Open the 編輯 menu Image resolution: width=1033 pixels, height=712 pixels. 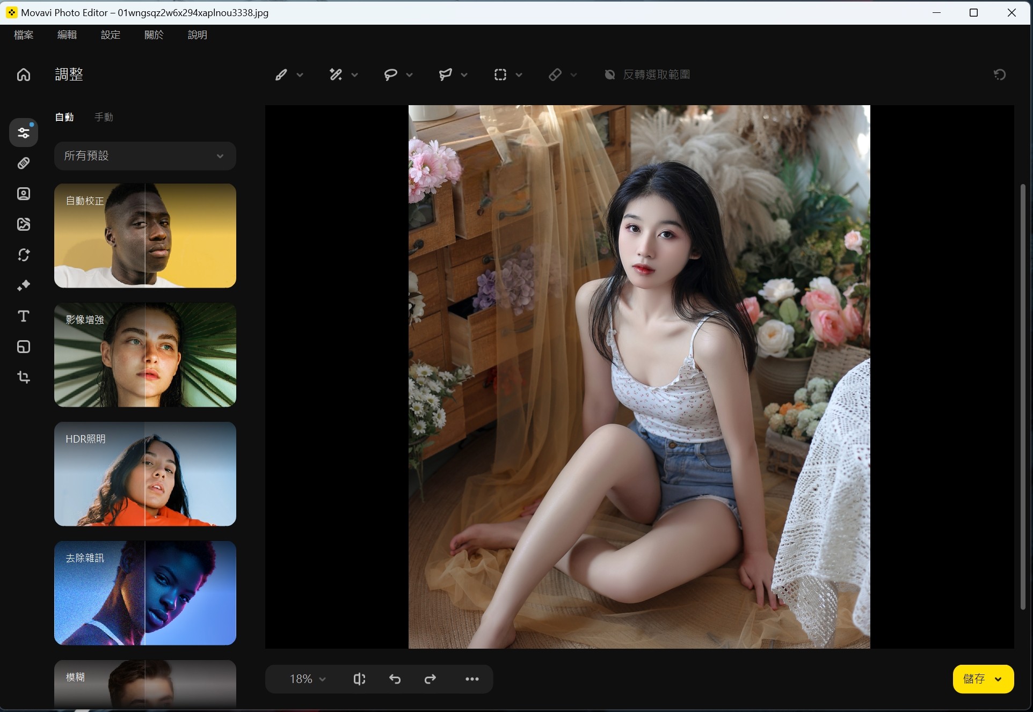point(67,35)
